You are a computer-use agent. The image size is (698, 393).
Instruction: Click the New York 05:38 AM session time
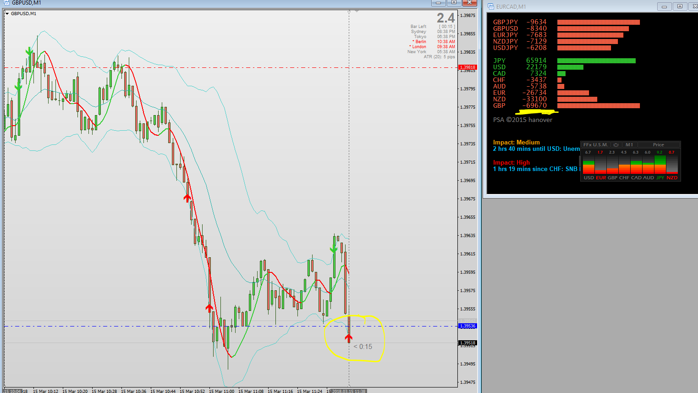446,52
